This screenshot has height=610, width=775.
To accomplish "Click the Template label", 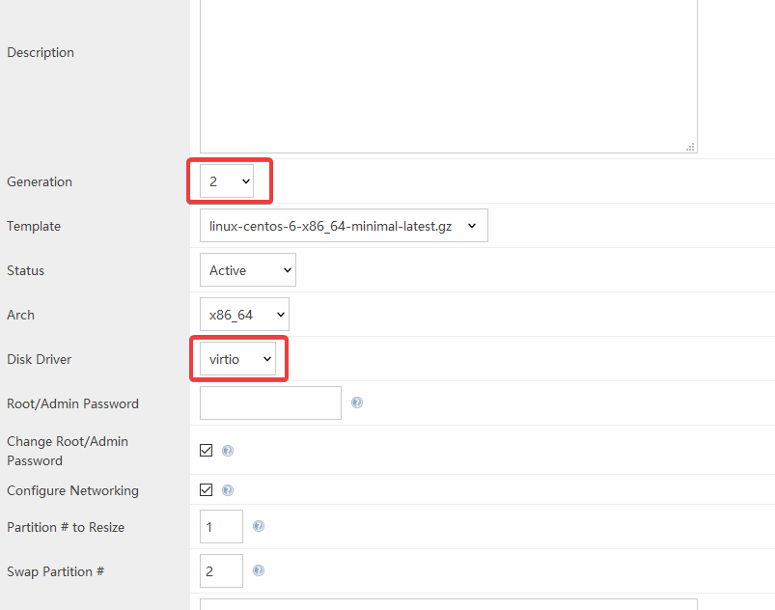I will tap(34, 227).
